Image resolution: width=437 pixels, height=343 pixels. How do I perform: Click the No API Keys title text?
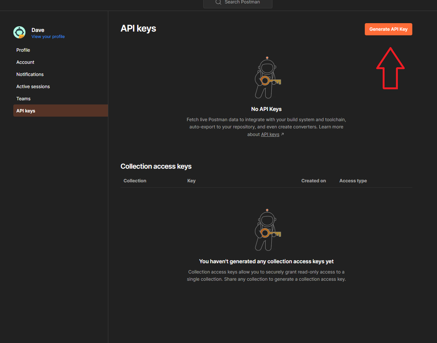[266, 109]
